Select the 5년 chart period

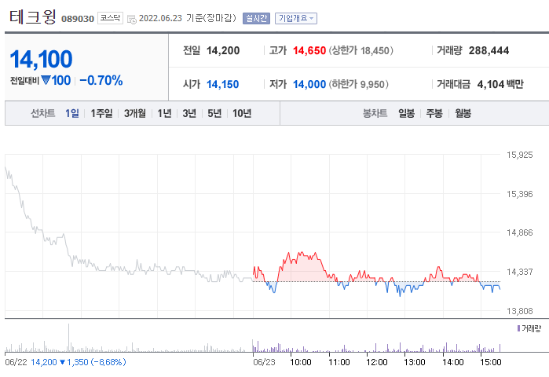coord(214,113)
